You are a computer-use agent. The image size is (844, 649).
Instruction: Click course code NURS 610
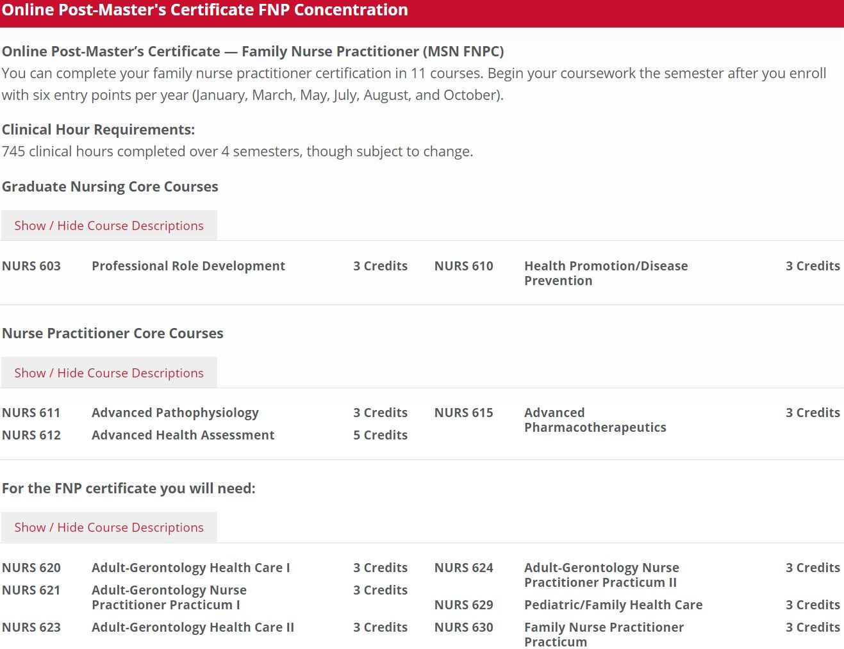pos(464,266)
